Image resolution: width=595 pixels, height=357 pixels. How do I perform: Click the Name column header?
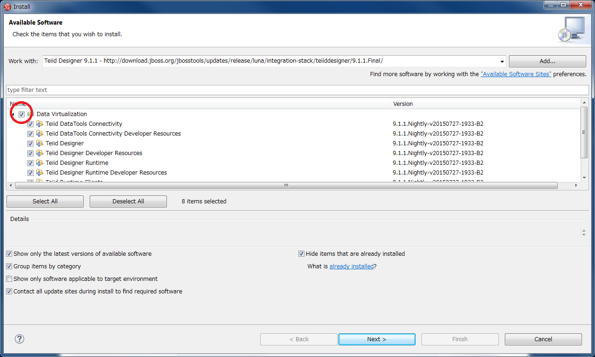(198, 104)
